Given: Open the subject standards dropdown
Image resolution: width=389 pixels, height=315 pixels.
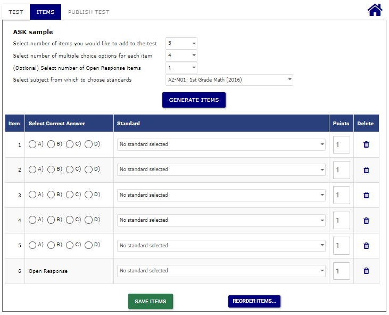Looking at the screenshot, I should click(x=229, y=80).
